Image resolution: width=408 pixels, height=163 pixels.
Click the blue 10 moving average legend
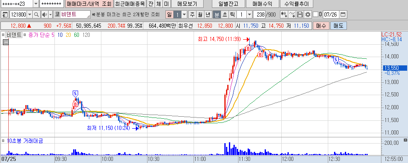coord(60,35)
